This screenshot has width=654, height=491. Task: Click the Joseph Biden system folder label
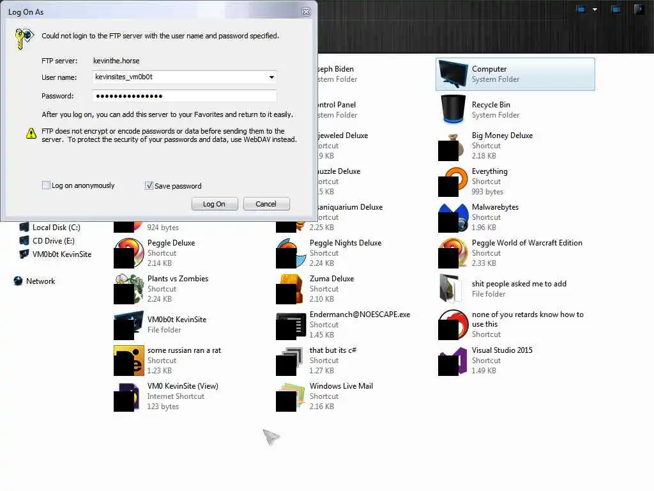point(335,69)
